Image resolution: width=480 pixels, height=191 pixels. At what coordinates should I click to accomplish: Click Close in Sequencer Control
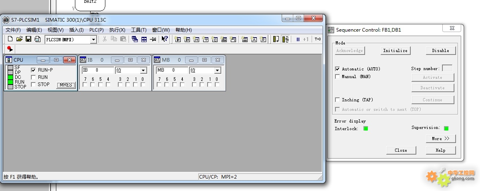coord(401,150)
